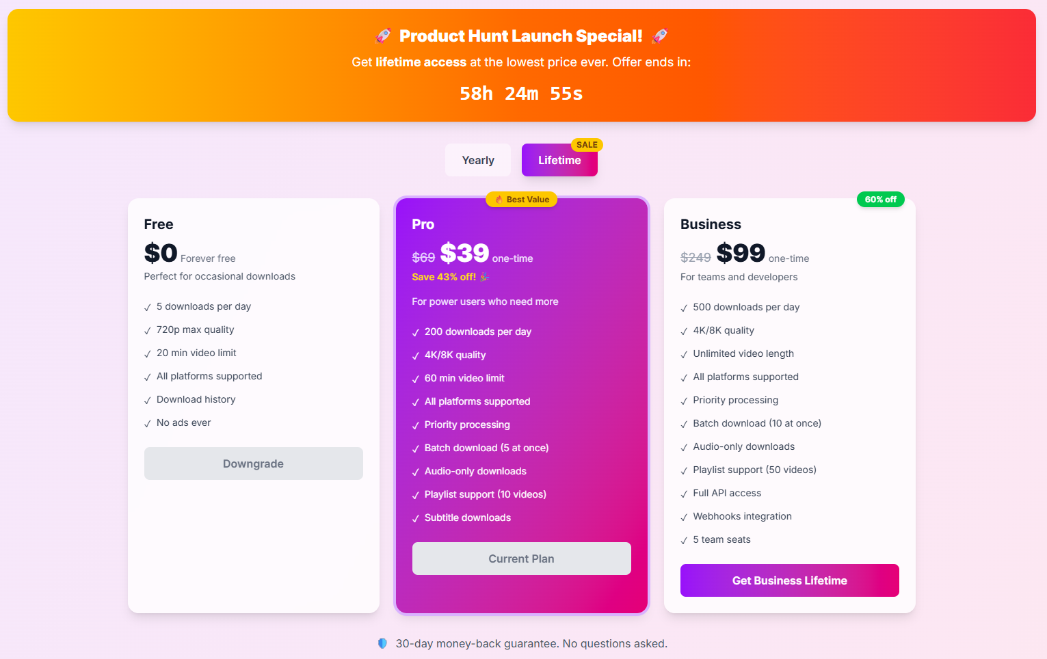The image size is (1047, 659).
Task: Click the countdown timer showing 58h 24m 55s
Action: [521, 93]
